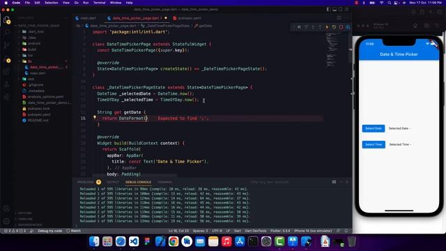The height and width of the screenshot is (251, 446).
Task: Click the Simulator home button icon
Action: pos(415,26)
